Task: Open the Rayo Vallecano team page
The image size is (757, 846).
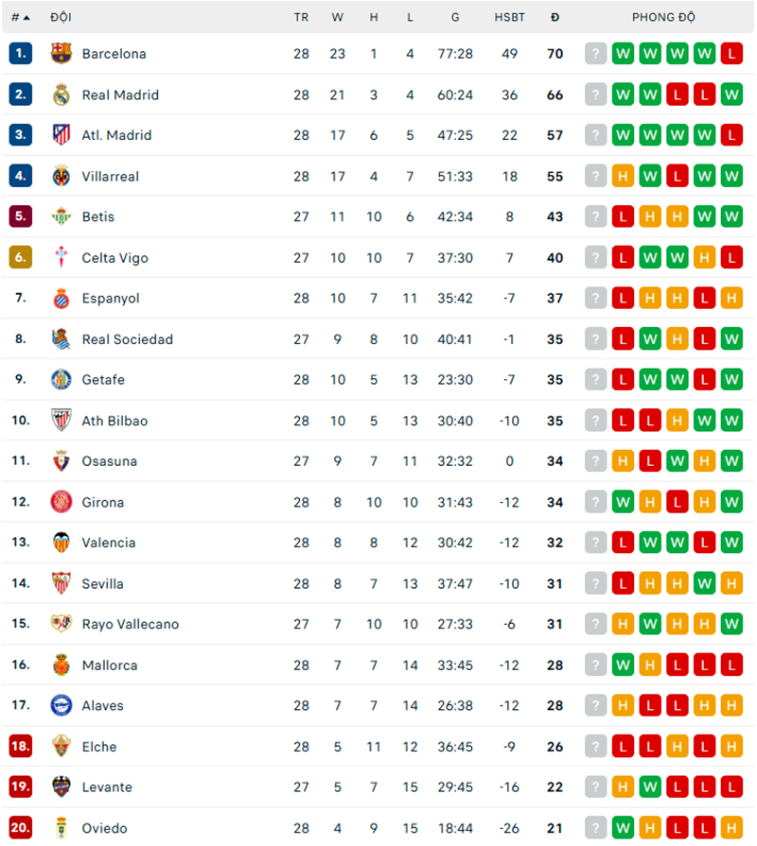Action: pos(130,624)
